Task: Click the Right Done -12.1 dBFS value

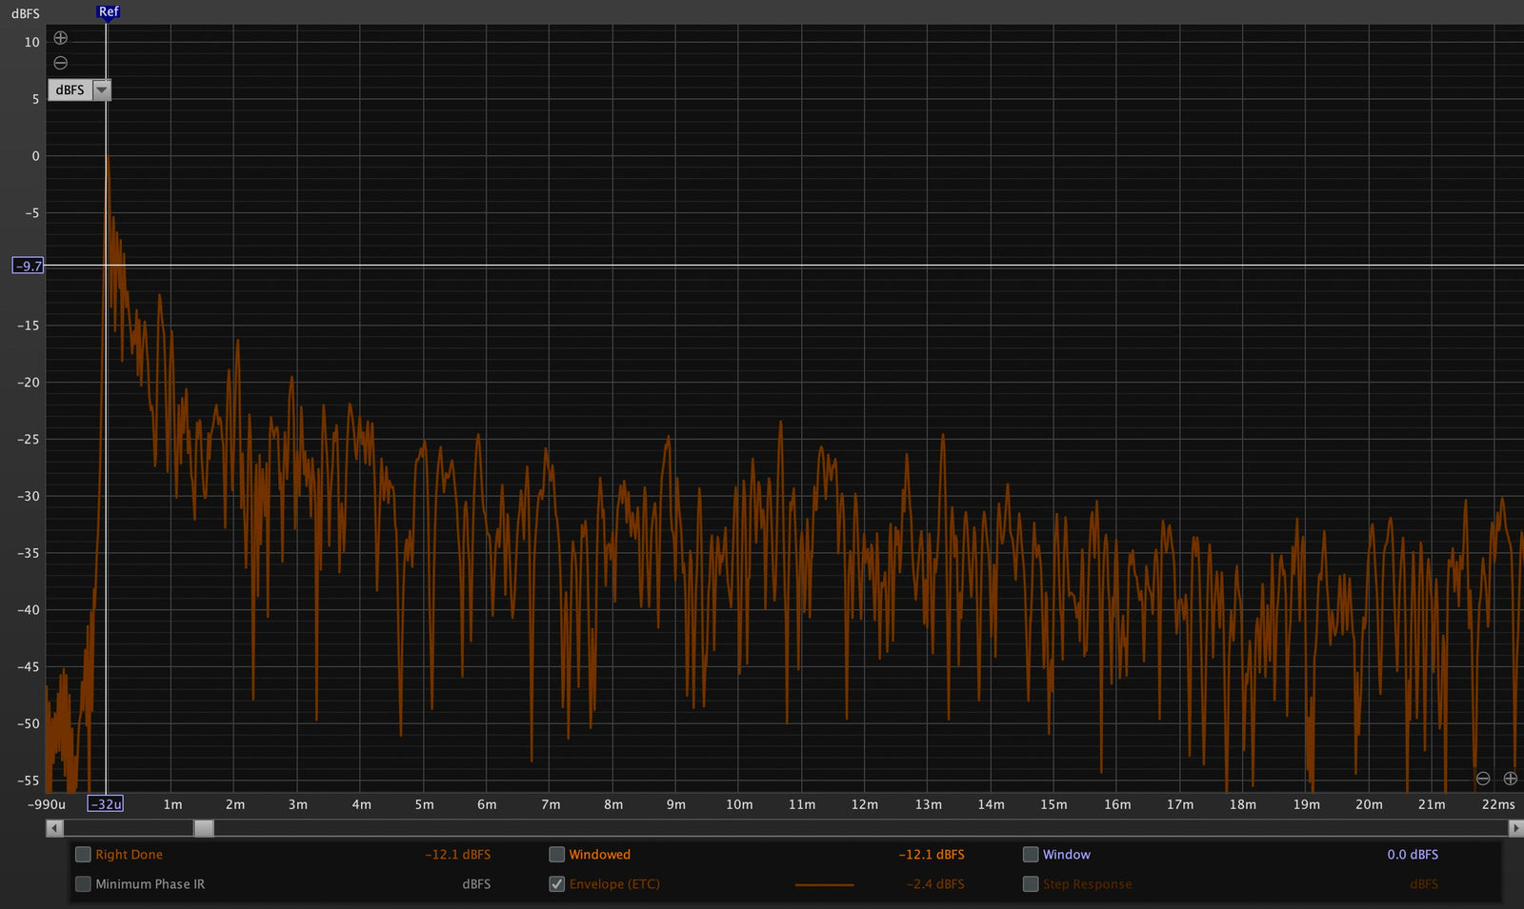Action: (458, 855)
